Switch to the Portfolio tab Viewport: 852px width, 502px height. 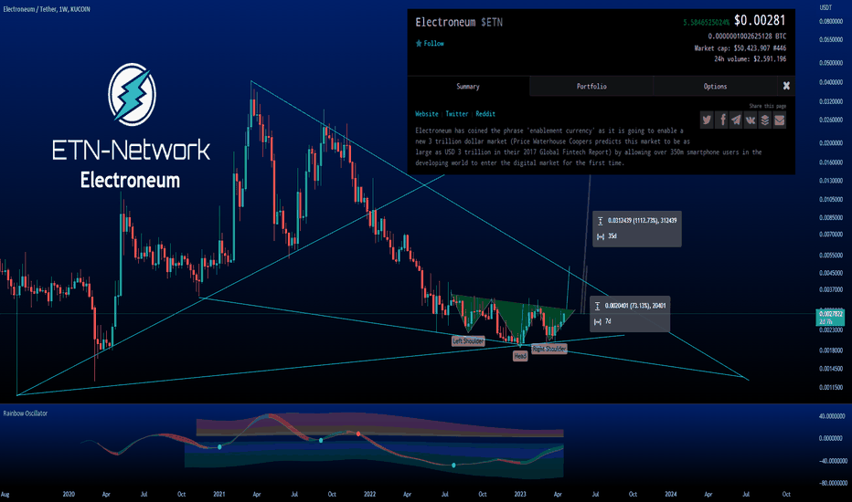pyautogui.click(x=591, y=87)
